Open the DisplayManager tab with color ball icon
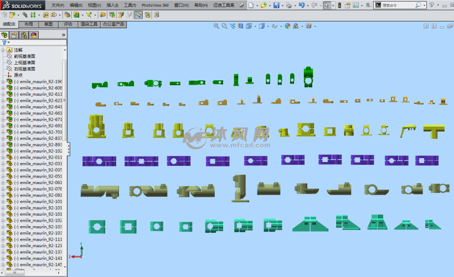This screenshot has width=454, height=277. coord(34,35)
